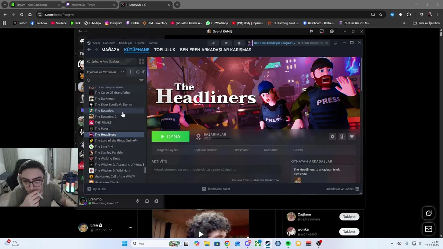Image resolution: width=443 pixels, height=249 pixels.
Task: Mute the Discord microphone
Action: (x=138, y=201)
